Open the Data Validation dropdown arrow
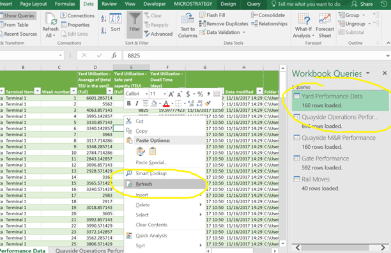 click(x=244, y=33)
